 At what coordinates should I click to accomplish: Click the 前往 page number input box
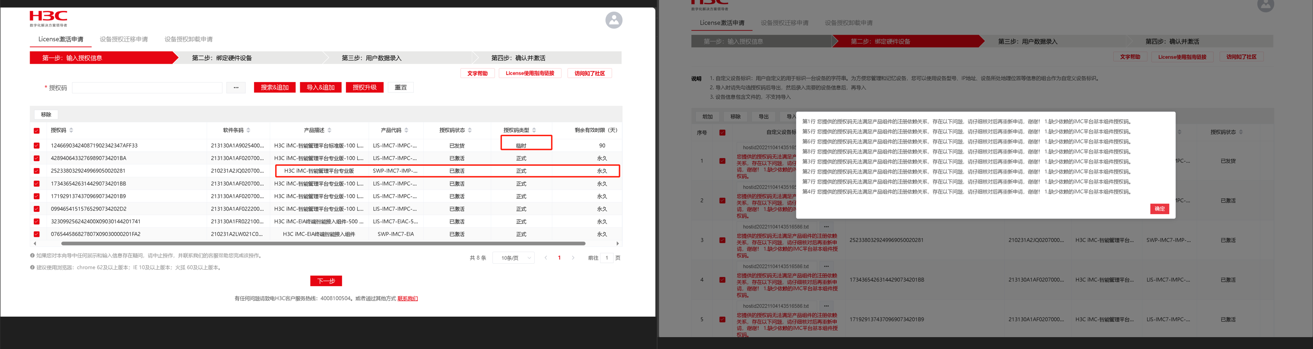click(607, 258)
